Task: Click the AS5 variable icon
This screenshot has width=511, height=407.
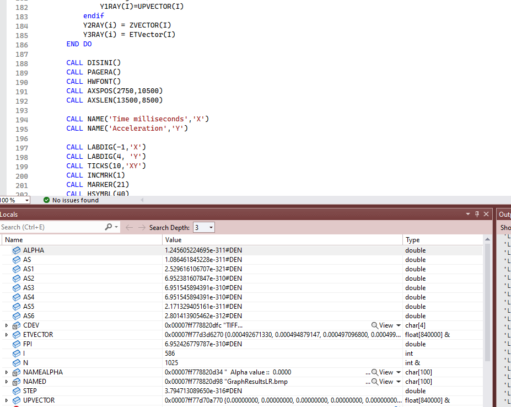Action: 17,307
